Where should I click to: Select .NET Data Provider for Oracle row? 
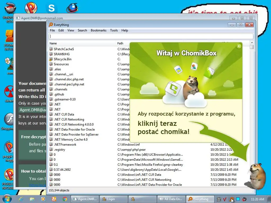point(74,129)
